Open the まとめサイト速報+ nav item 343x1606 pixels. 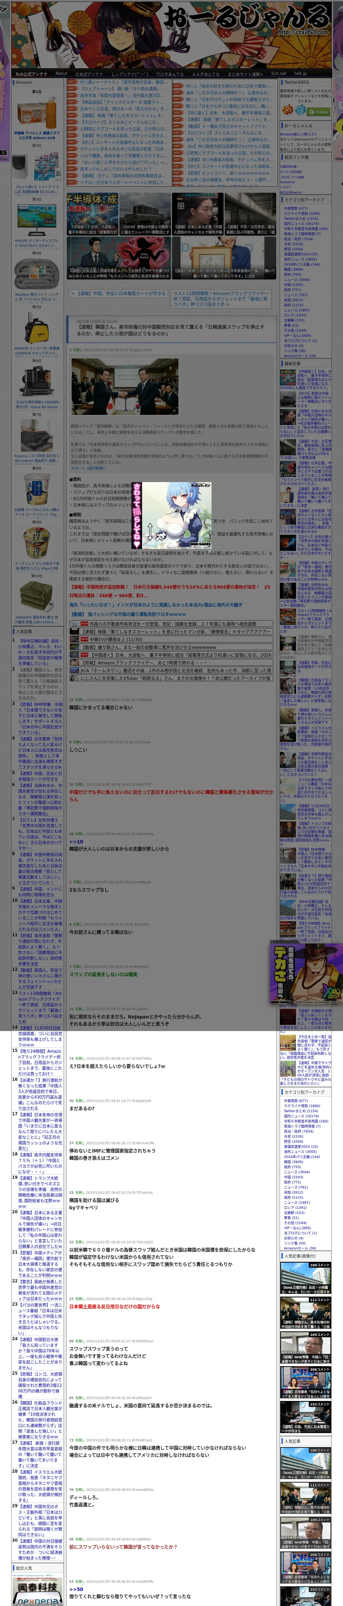(245, 74)
